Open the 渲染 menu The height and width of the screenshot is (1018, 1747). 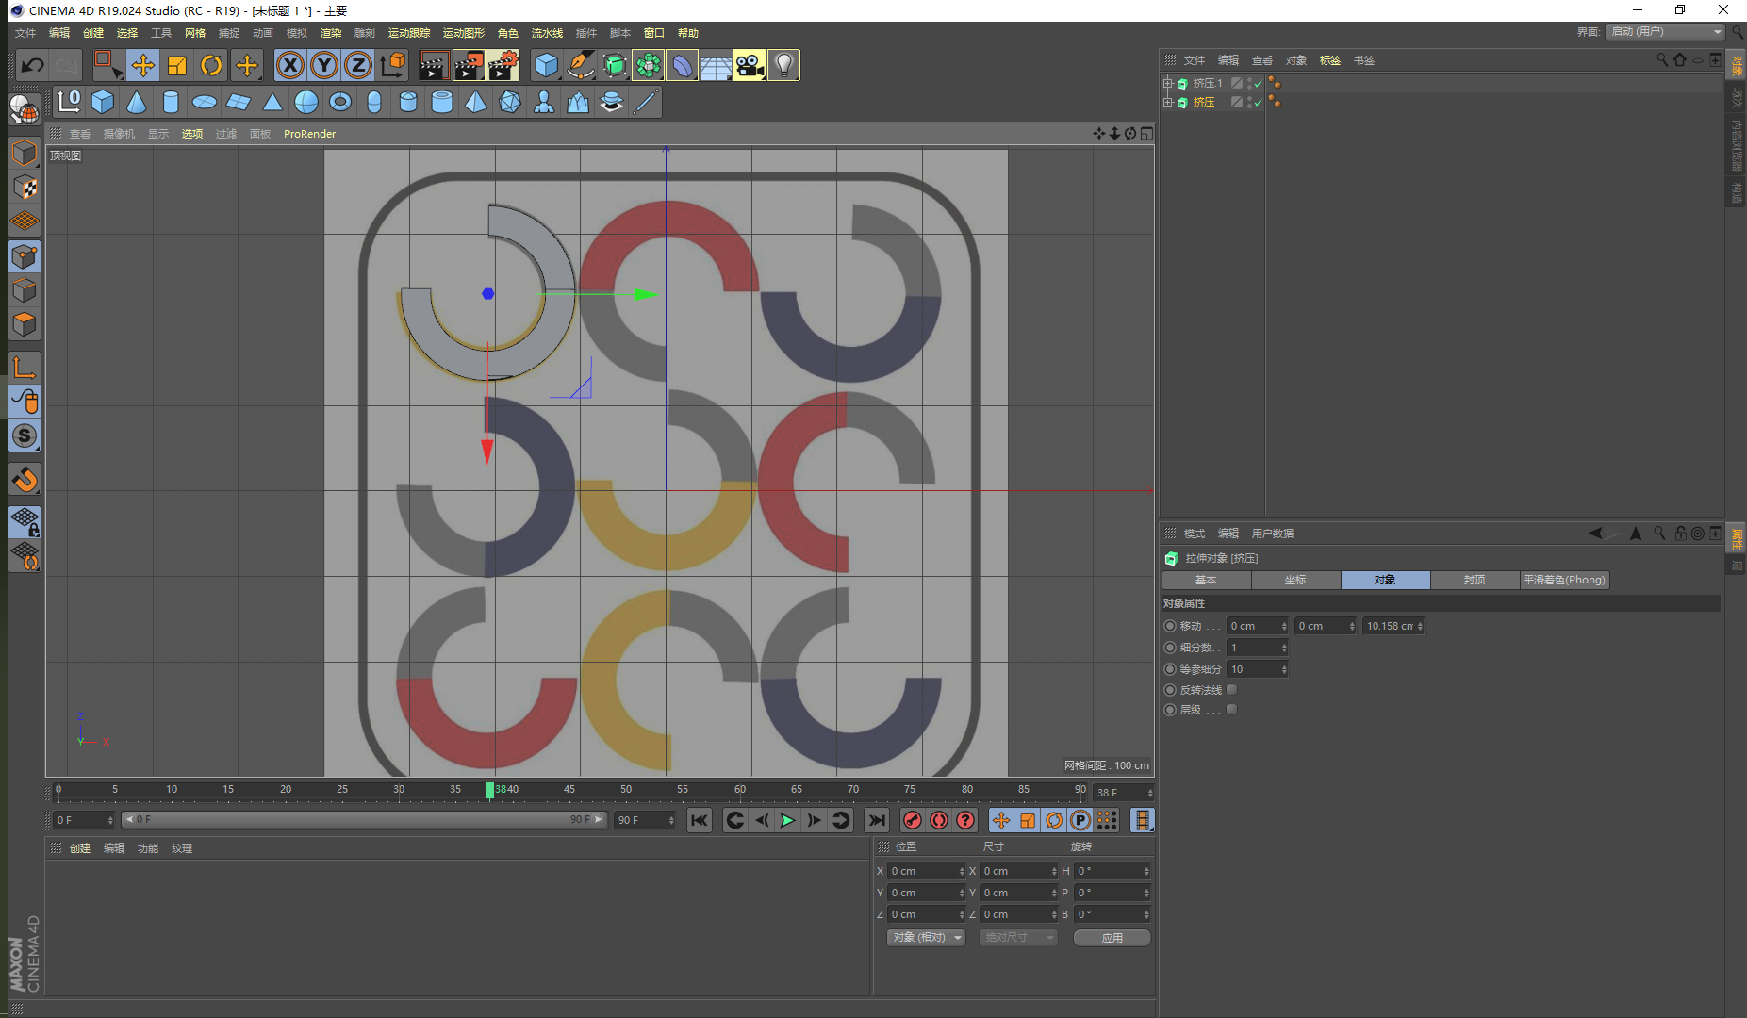331,33
